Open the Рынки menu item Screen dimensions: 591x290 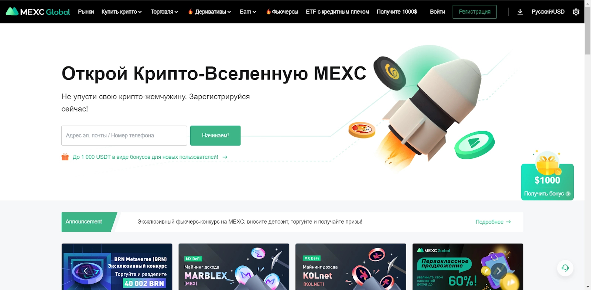86,12
